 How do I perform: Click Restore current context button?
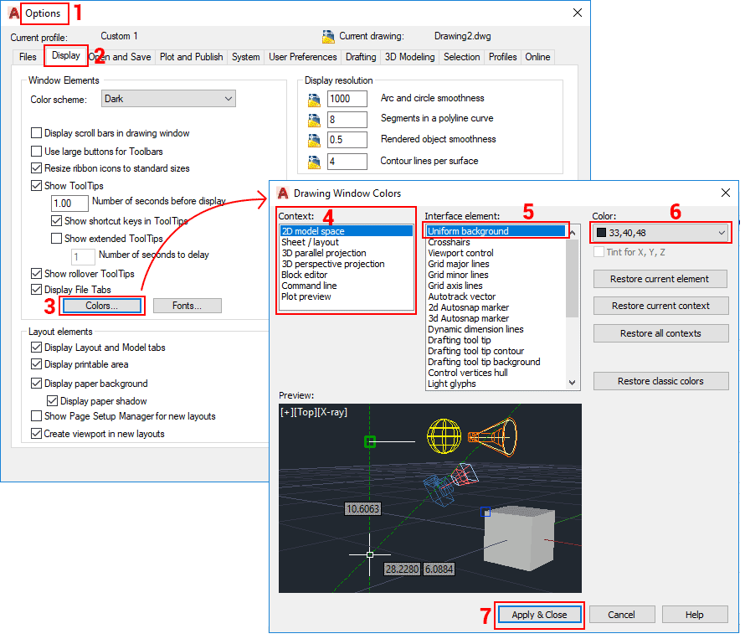click(x=660, y=306)
